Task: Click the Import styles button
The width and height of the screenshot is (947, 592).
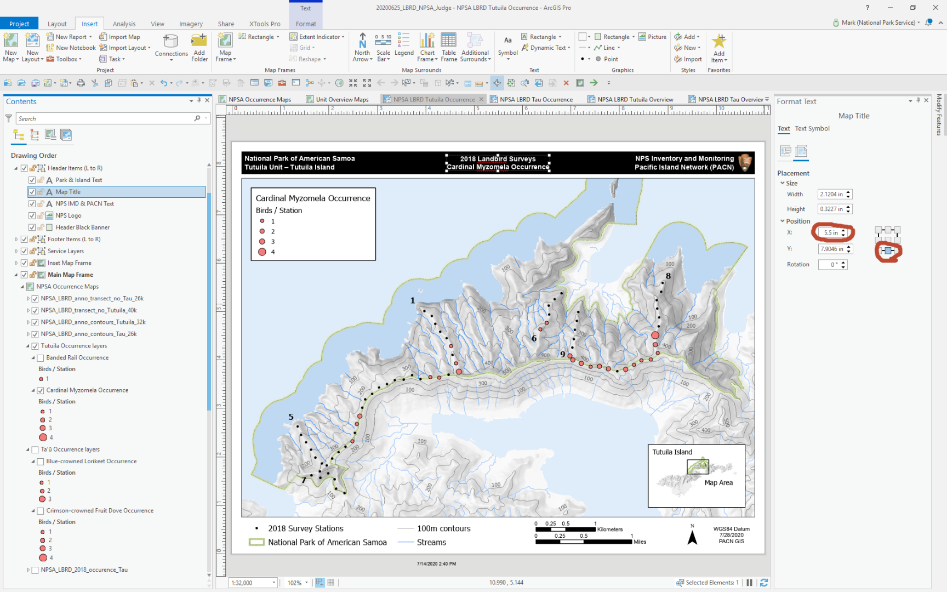Action: click(x=688, y=59)
